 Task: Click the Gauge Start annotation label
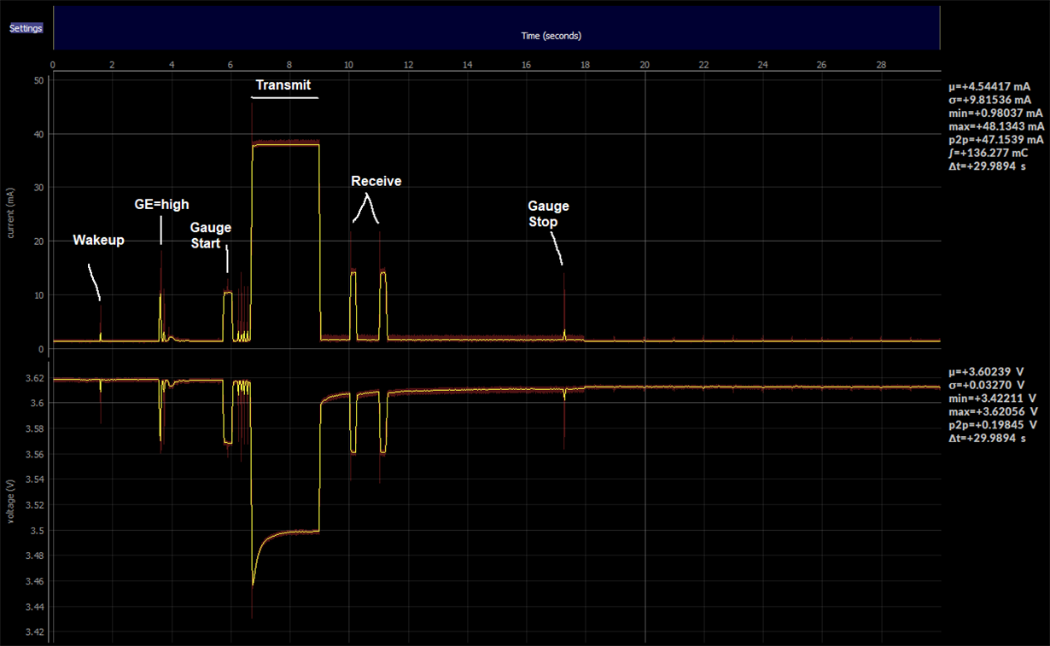[x=210, y=236]
